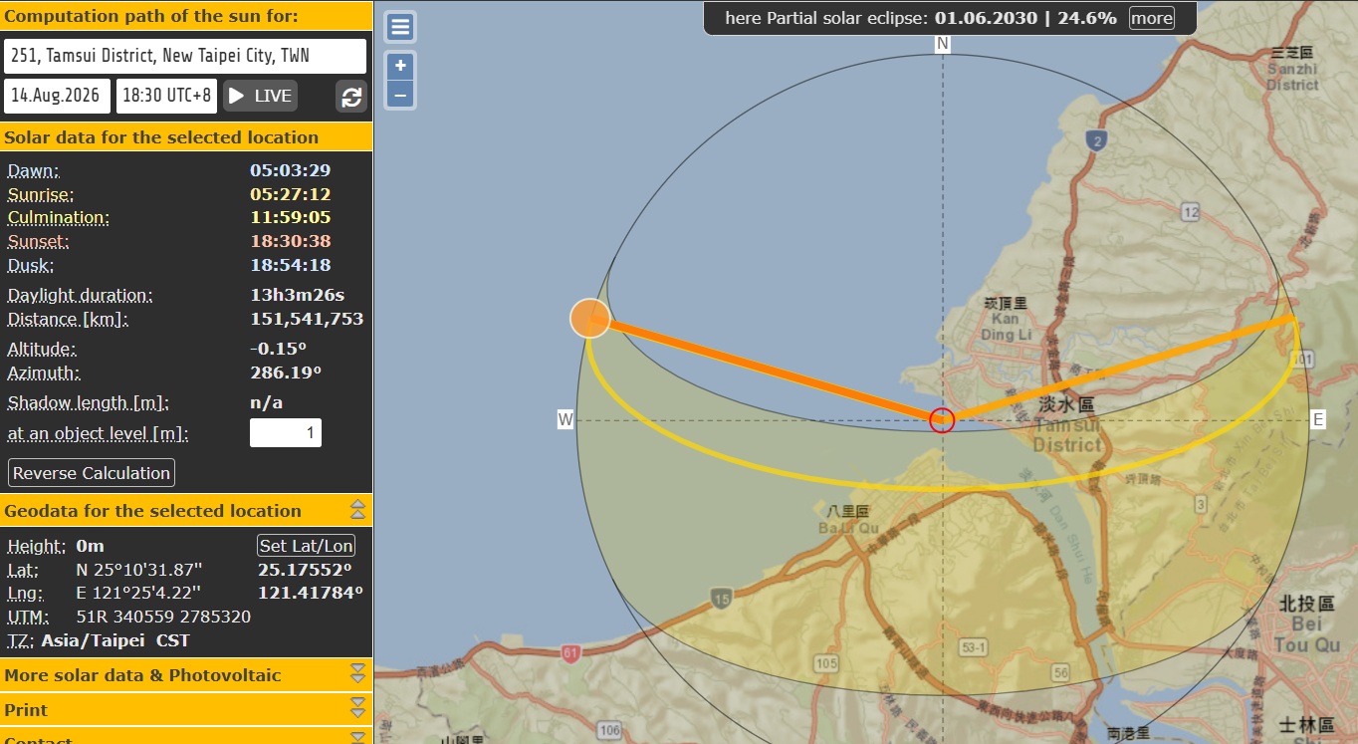1358x744 pixels.
Task: Click the Culmination label
Action: (x=59, y=217)
